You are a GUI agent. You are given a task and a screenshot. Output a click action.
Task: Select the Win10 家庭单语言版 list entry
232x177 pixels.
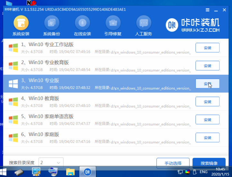96,120
